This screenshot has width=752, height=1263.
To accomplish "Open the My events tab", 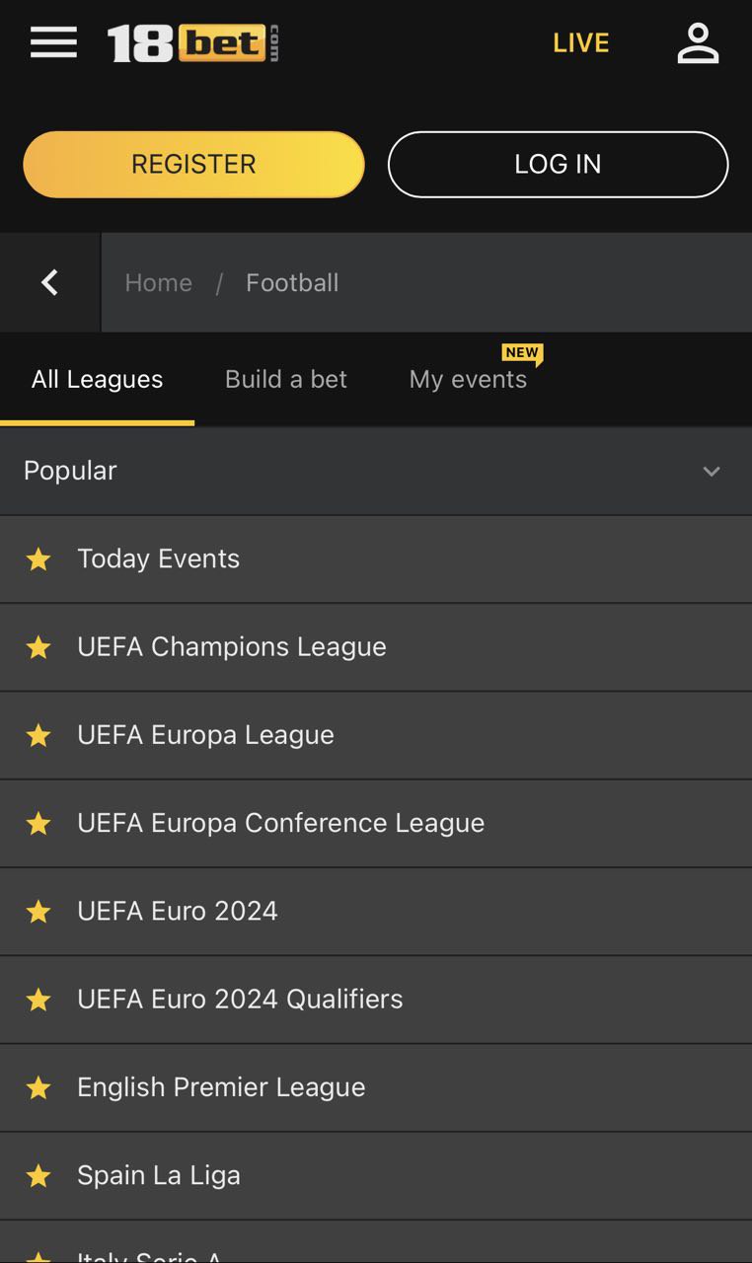I will (468, 380).
